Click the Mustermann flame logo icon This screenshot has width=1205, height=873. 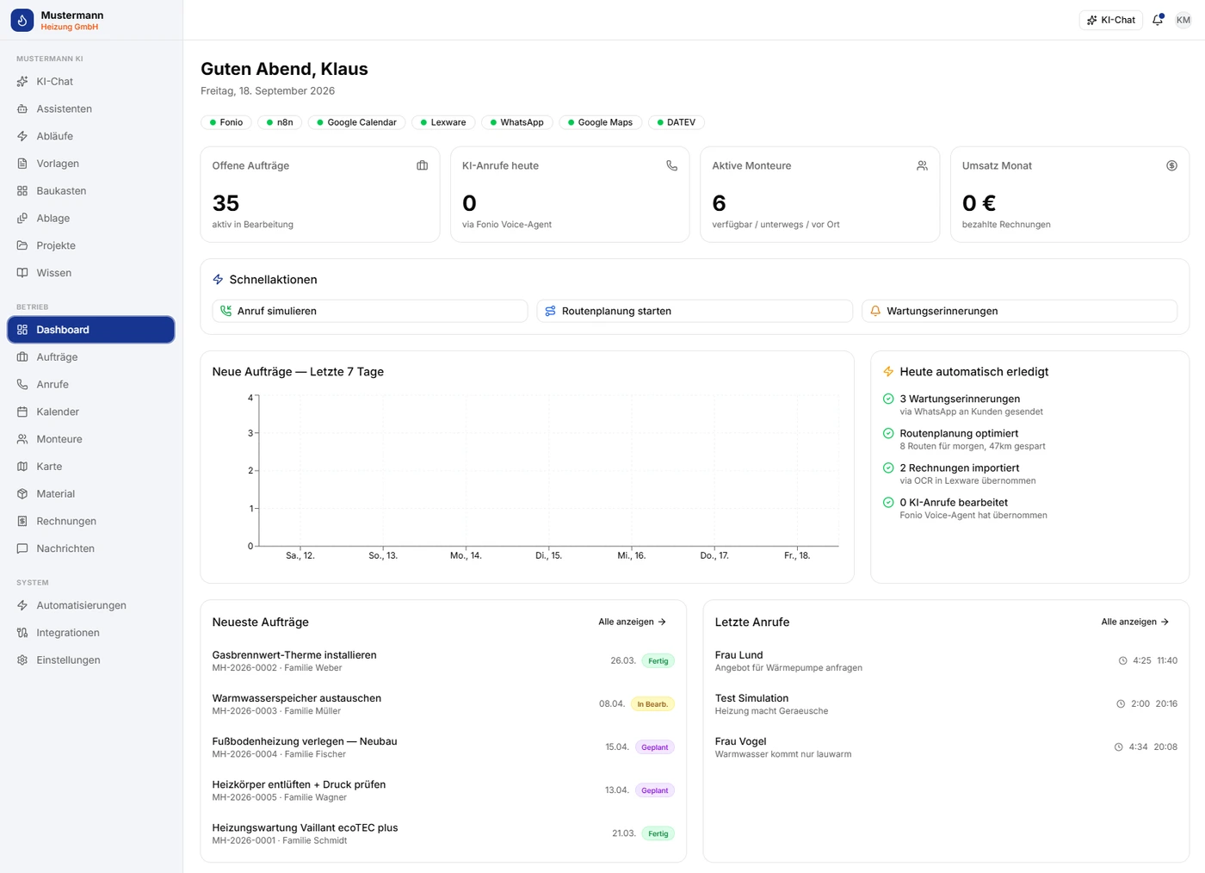[22, 21]
